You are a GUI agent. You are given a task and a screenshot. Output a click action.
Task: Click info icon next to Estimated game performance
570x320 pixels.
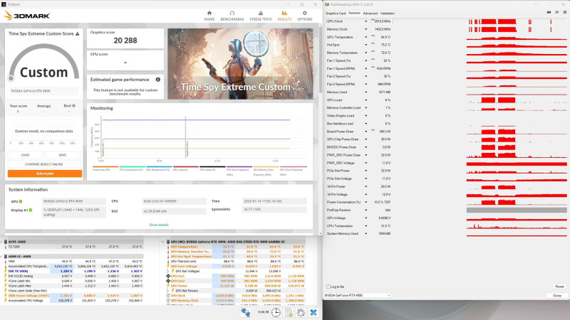(157, 80)
